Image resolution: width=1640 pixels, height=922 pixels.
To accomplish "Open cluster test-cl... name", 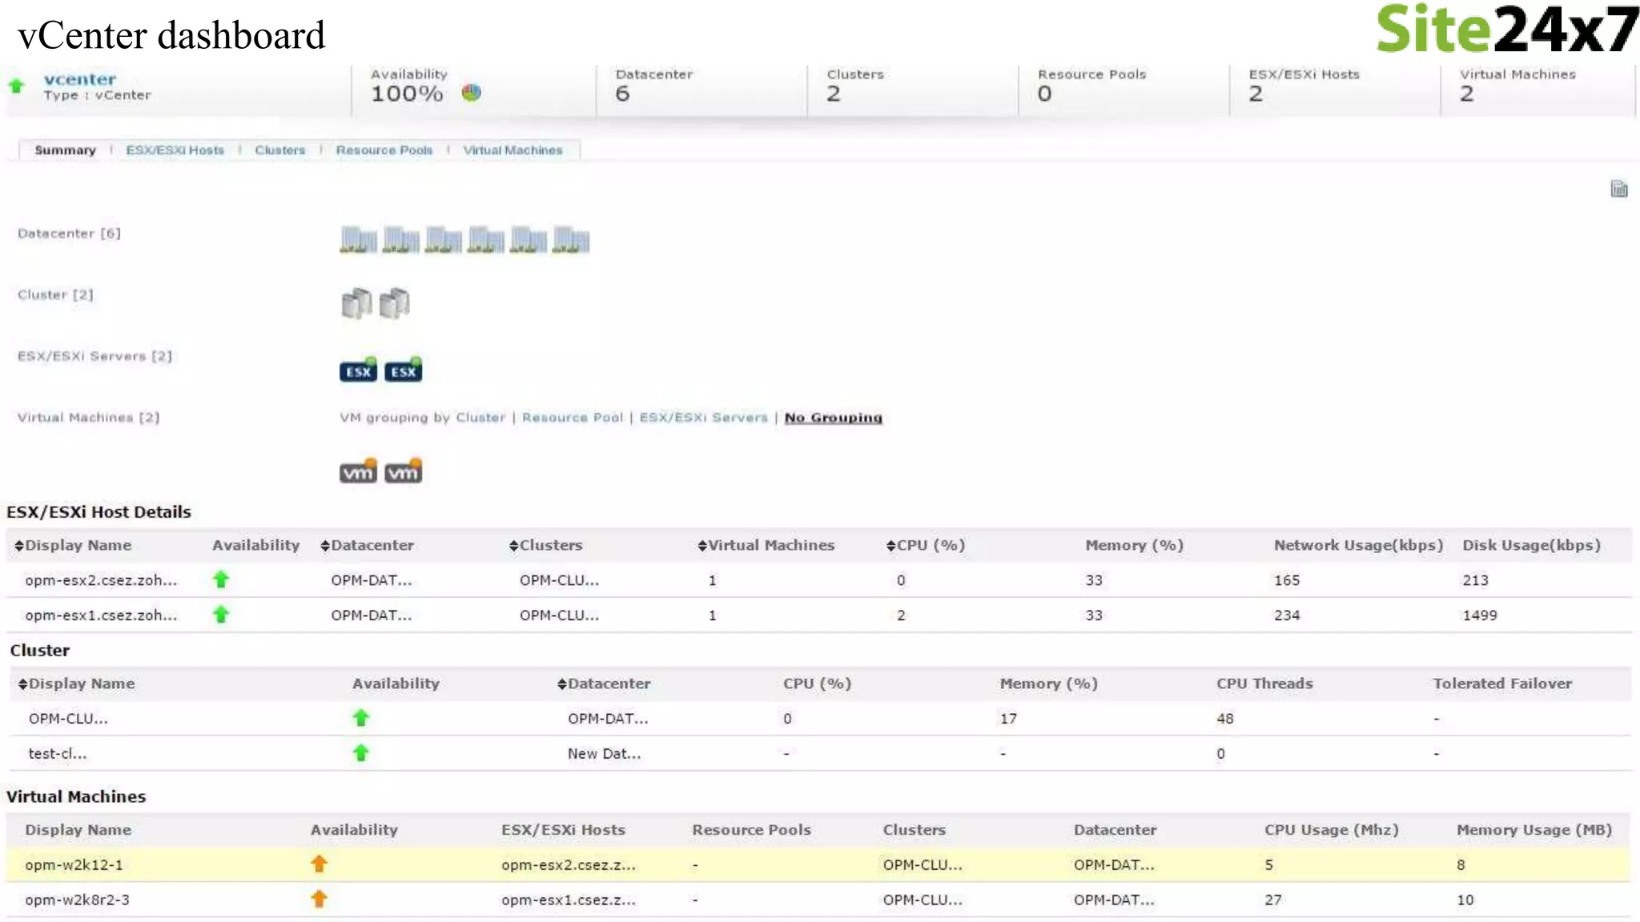I will [x=58, y=754].
